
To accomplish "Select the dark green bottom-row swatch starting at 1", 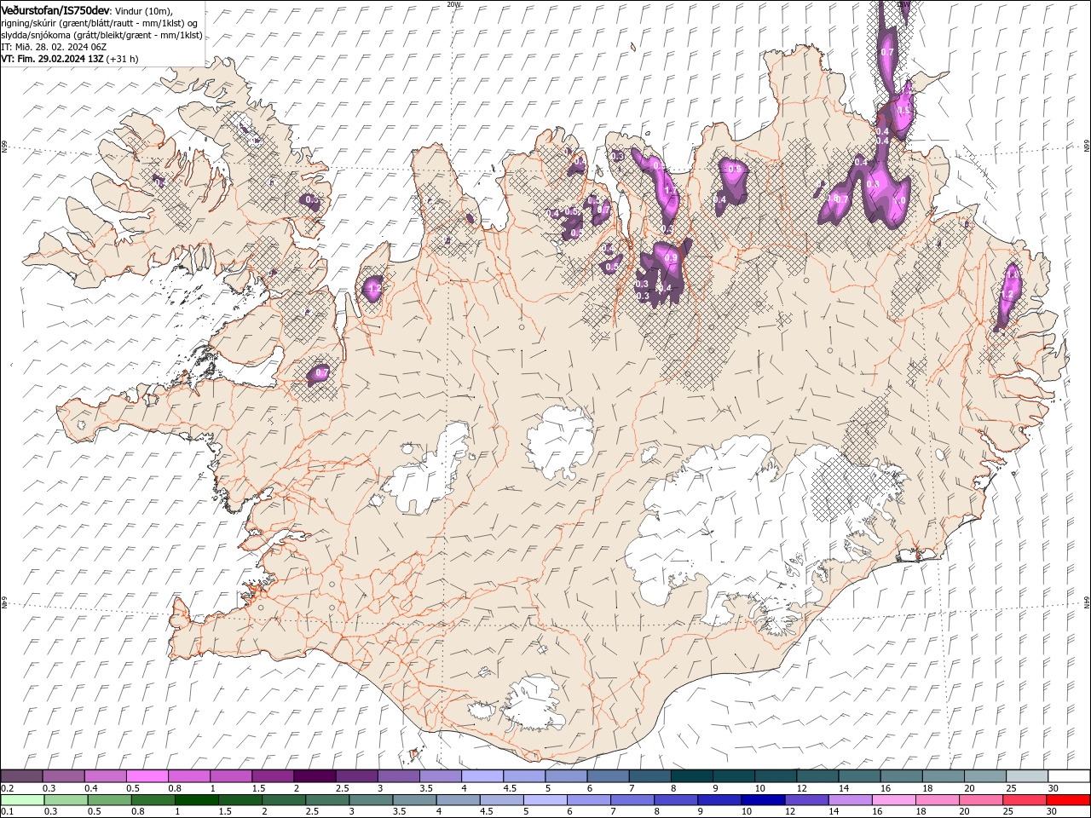I will pyautogui.click(x=196, y=800).
